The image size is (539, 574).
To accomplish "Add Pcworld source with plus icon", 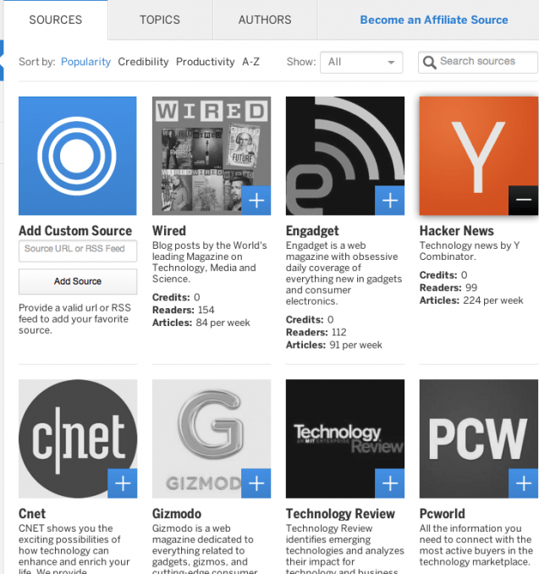I will pos(523,483).
